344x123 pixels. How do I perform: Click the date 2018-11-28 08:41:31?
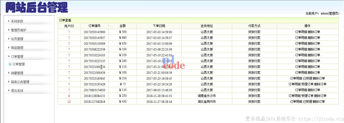point(159,96)
